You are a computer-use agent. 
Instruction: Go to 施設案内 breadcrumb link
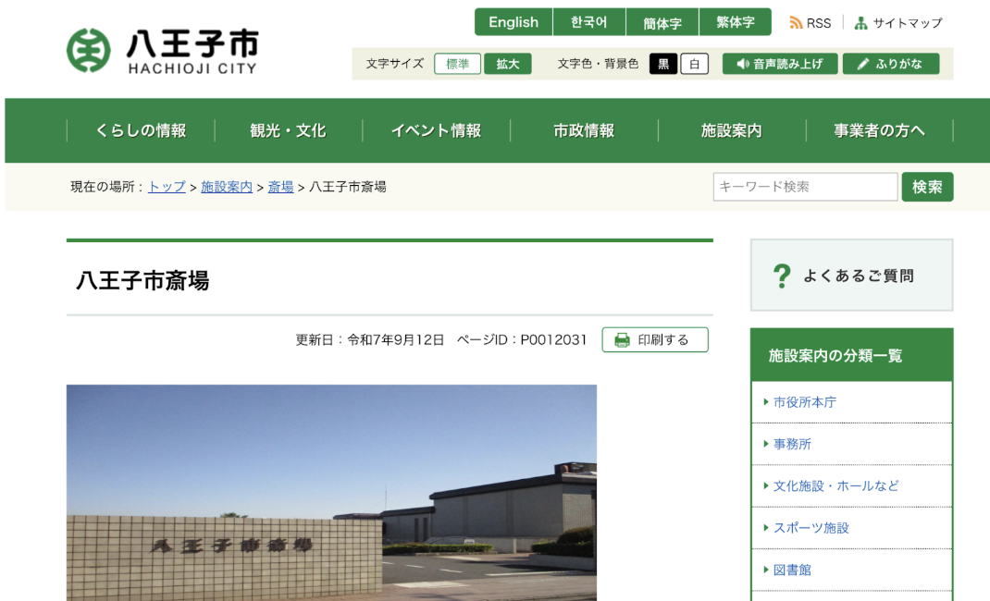227,187
